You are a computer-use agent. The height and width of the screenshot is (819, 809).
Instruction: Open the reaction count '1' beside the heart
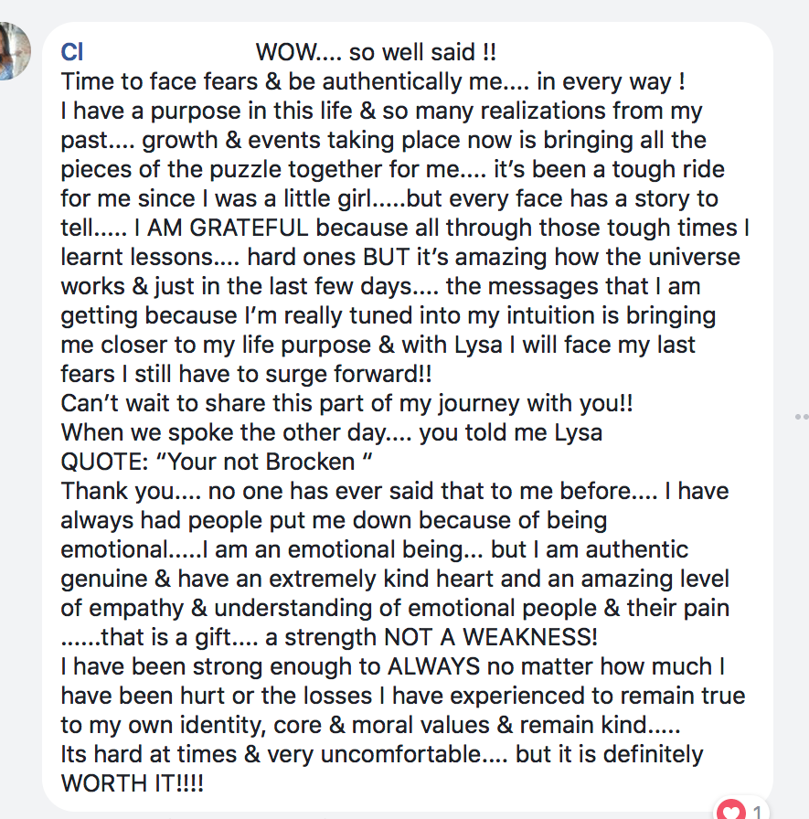(757, 813)
